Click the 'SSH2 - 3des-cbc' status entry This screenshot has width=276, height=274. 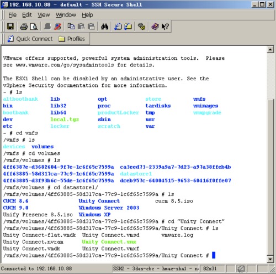tap(156, 268)
